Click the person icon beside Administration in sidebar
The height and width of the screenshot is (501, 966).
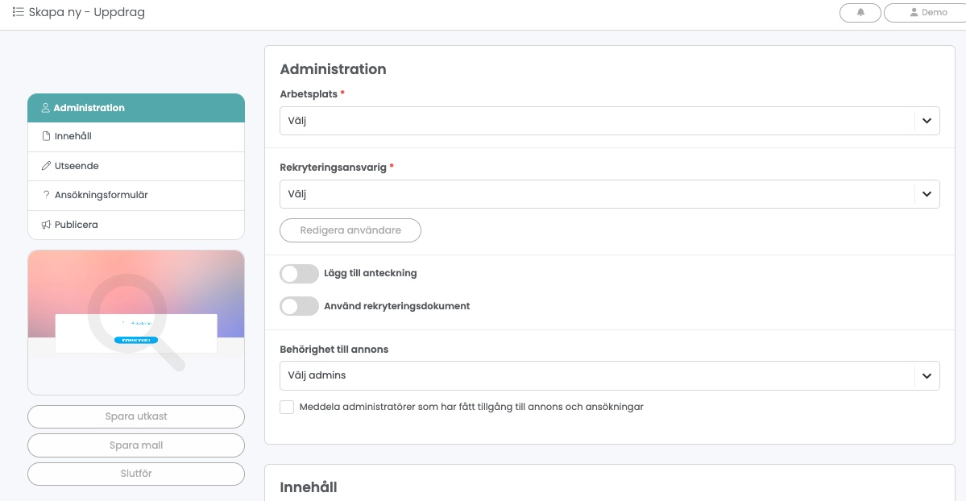pyautogui.click(x=46, y=108)
